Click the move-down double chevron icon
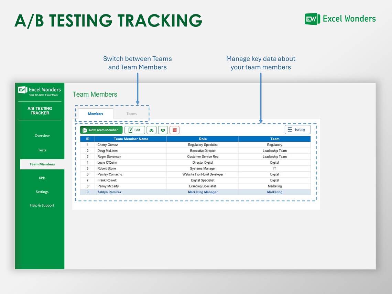The image size is (392, 294). point(163,130)
